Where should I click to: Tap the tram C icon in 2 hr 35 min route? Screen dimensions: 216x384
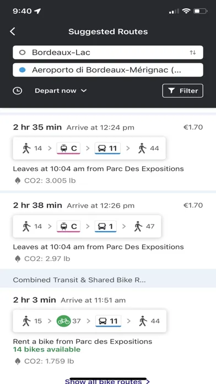click(x=68, y=148)
